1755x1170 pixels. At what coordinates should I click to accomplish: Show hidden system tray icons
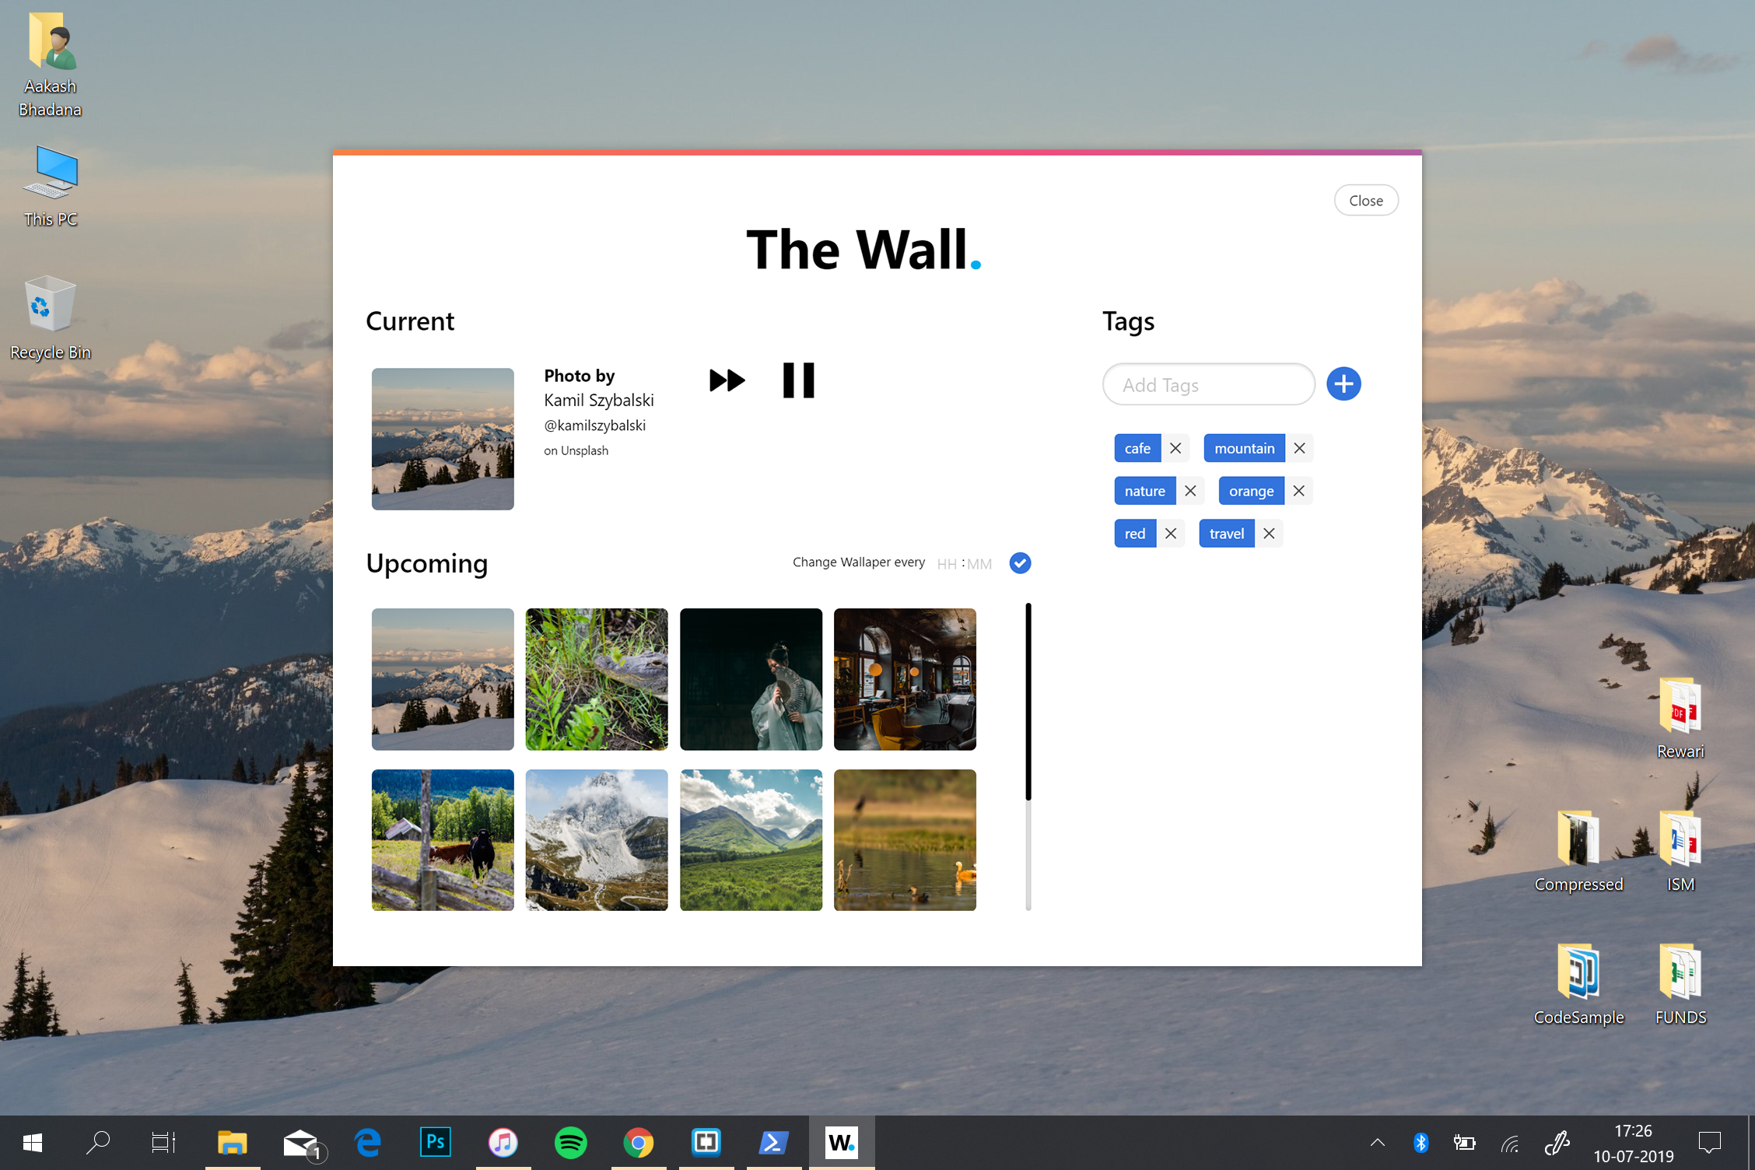[1377, 1142]
